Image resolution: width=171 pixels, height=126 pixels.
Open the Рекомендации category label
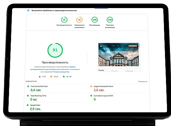coord(95,25)
